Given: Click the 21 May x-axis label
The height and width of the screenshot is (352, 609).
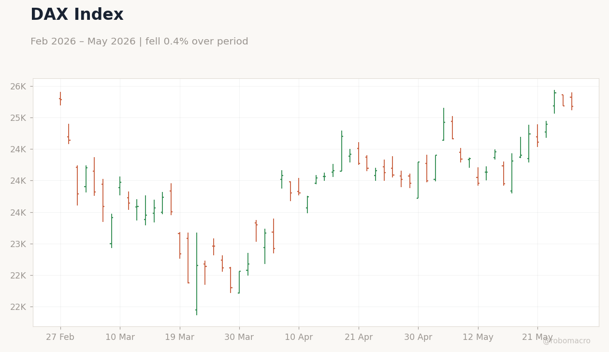Looking at the screenshot, I should tap(537, 337).
